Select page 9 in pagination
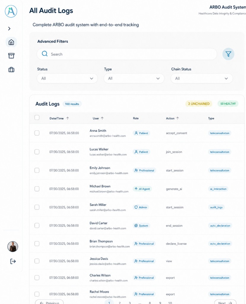 click(160, 303)
